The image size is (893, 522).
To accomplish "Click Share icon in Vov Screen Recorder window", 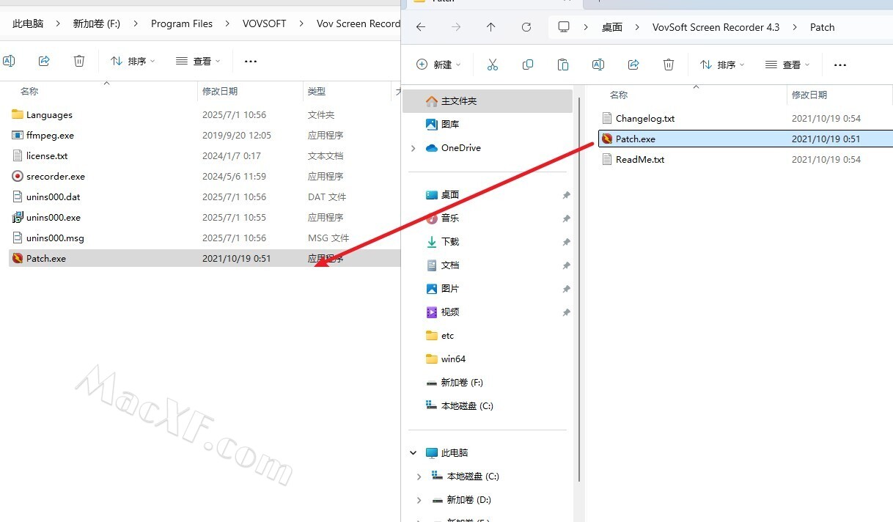I will click(x=44, y=61).
